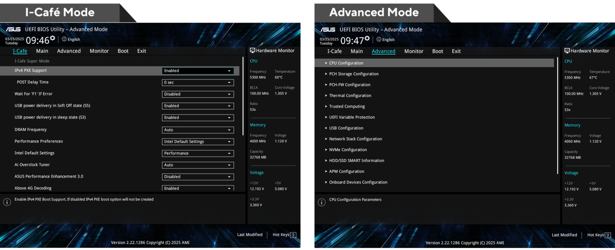Click the 09:46 clock in I-Café Mode window
The image size is (615, 250).
pos(38,40)
